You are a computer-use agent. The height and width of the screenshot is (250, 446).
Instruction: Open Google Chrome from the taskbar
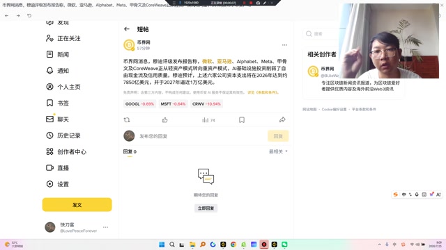tap(233, 244)
